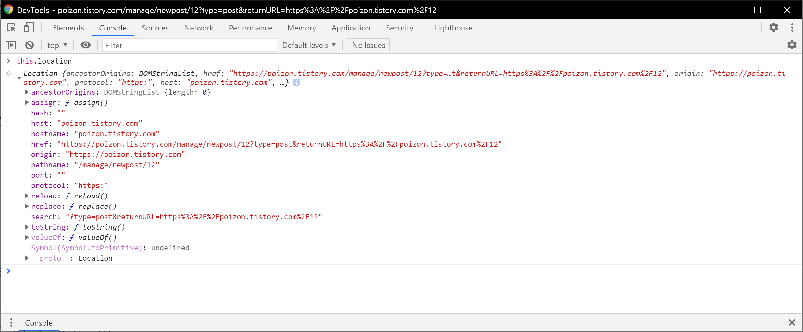
Task: Click the protocol "https:" value
Action: click(91, 185)
